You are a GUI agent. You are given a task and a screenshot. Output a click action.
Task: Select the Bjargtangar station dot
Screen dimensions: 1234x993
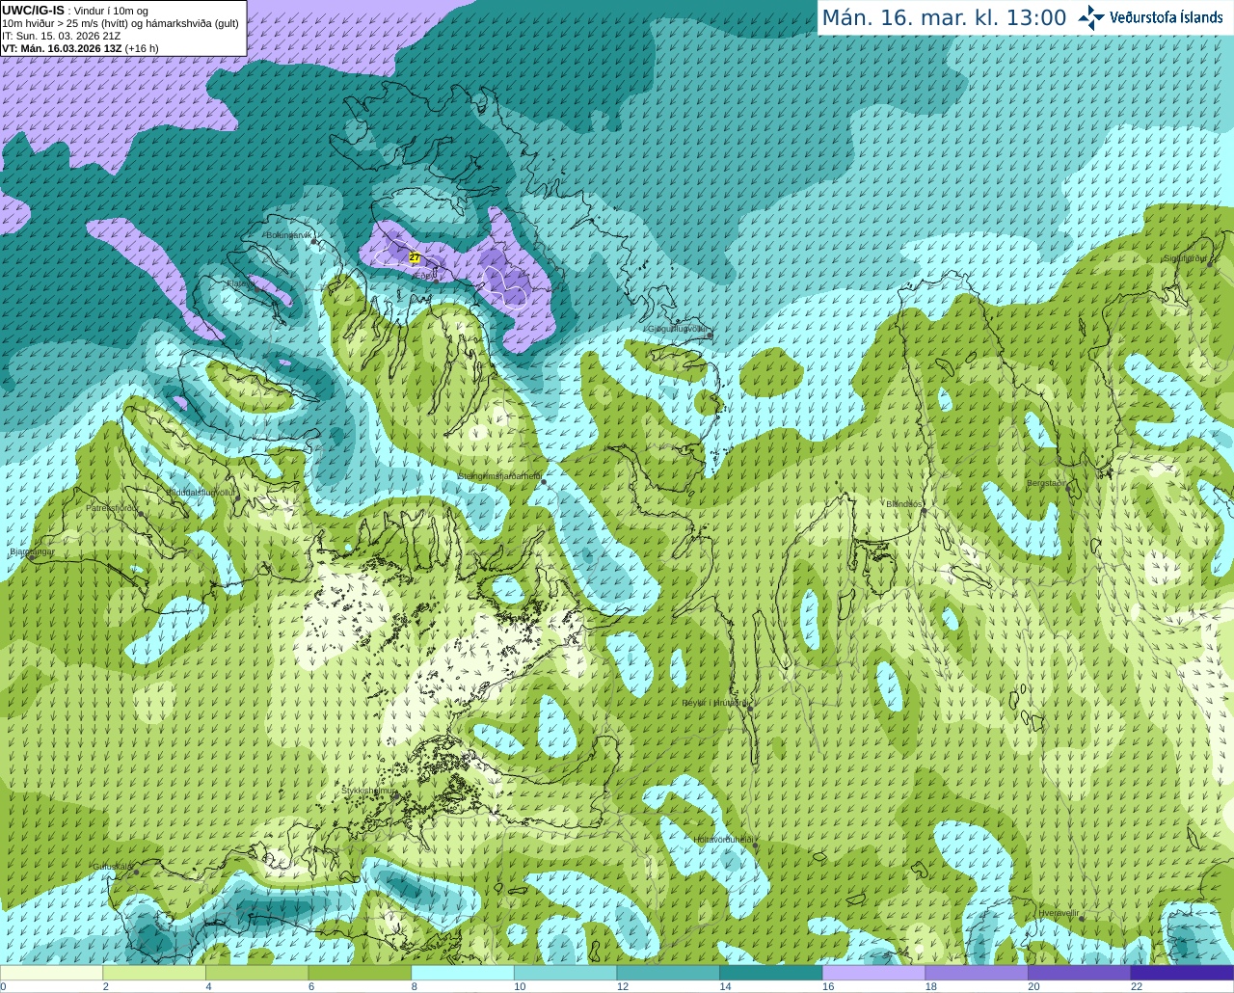pos(31,558)
